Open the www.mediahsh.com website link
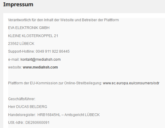This screenshot has height=128, width=165. [40, 67]
